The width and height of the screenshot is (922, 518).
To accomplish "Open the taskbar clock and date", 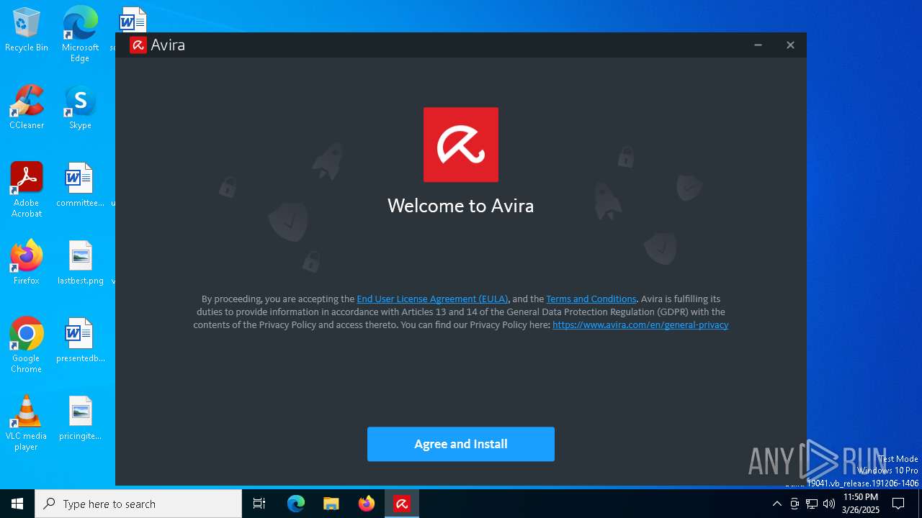I will coord(860,504).
